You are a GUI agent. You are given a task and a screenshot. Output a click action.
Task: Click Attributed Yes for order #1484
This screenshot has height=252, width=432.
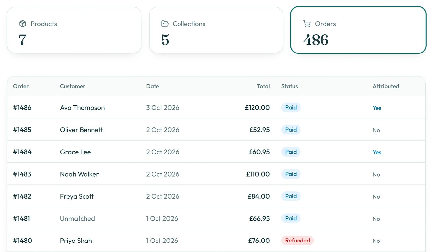click(377, 152)
